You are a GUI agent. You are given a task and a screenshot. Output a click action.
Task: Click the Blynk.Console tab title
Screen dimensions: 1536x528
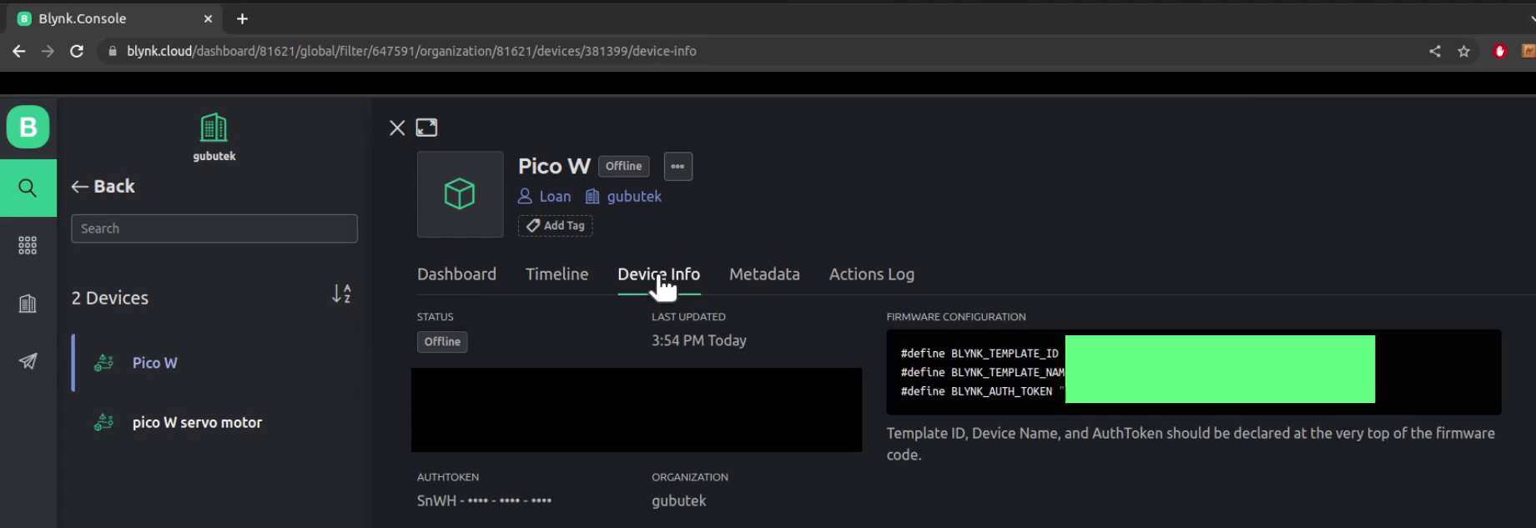coord(83,18)
